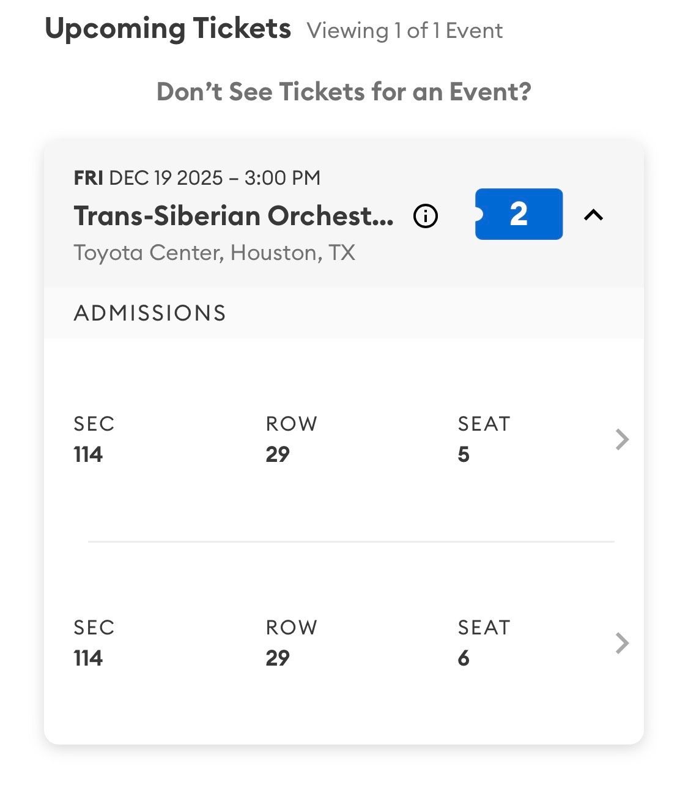Click the ADMISSIONS section label

[x=150, y=313]
